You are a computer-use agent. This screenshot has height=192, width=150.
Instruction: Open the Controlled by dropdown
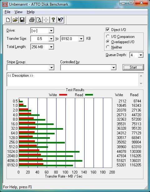[x=114, y=67]
